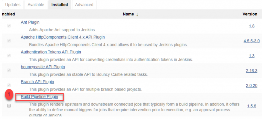Screen dimensions: 262x119
Task: Click version 1.8 of Ant Plugin
Action: [252, 26]
